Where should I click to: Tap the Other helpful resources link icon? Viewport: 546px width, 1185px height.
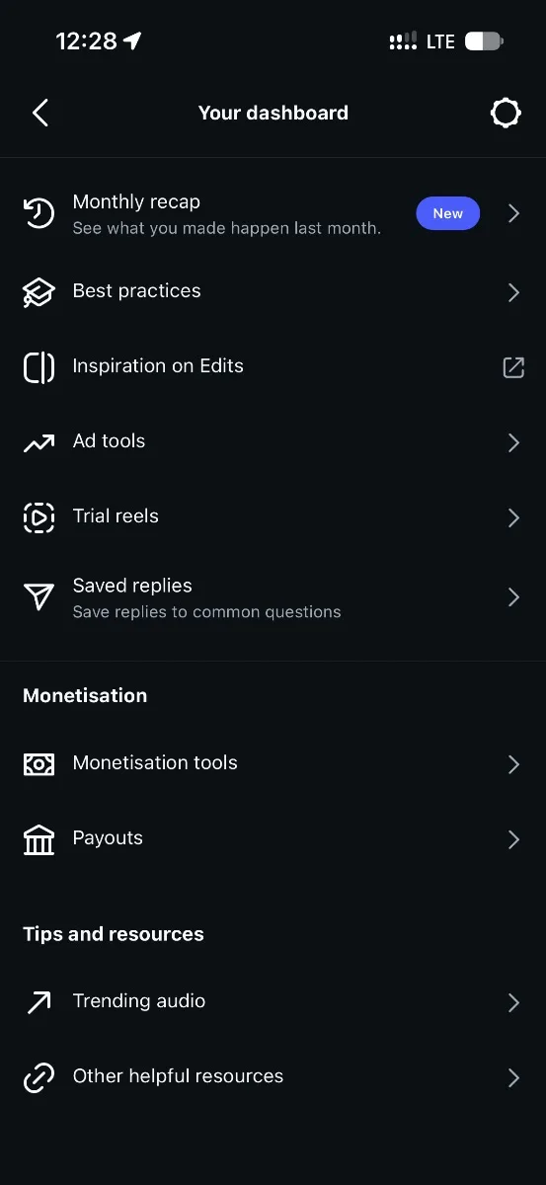(x=39, y=1077)
